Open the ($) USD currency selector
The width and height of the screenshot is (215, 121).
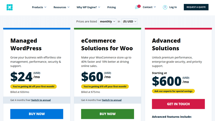point(130,21)
